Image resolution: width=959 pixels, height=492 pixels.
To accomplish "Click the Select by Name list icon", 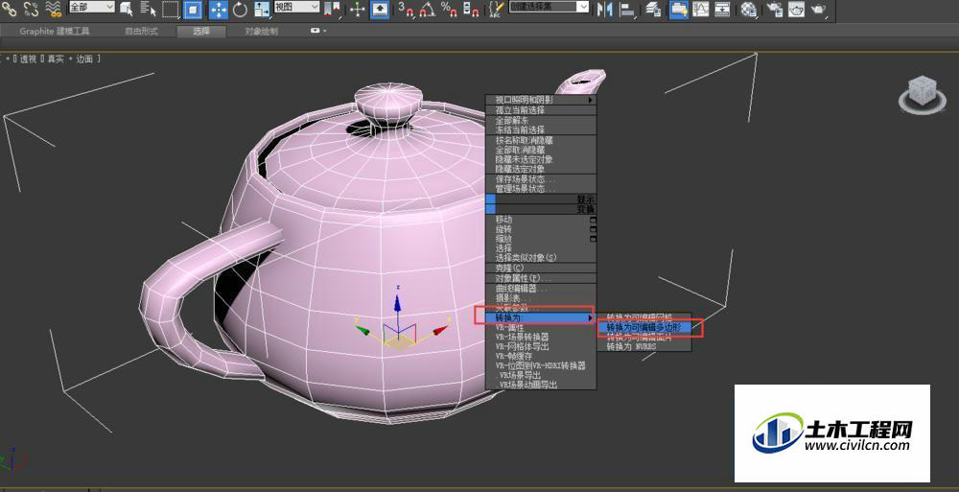I will [x=148, y=9].
